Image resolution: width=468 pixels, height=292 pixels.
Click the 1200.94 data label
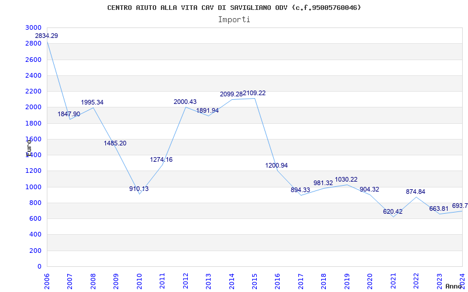coord(277,166)
